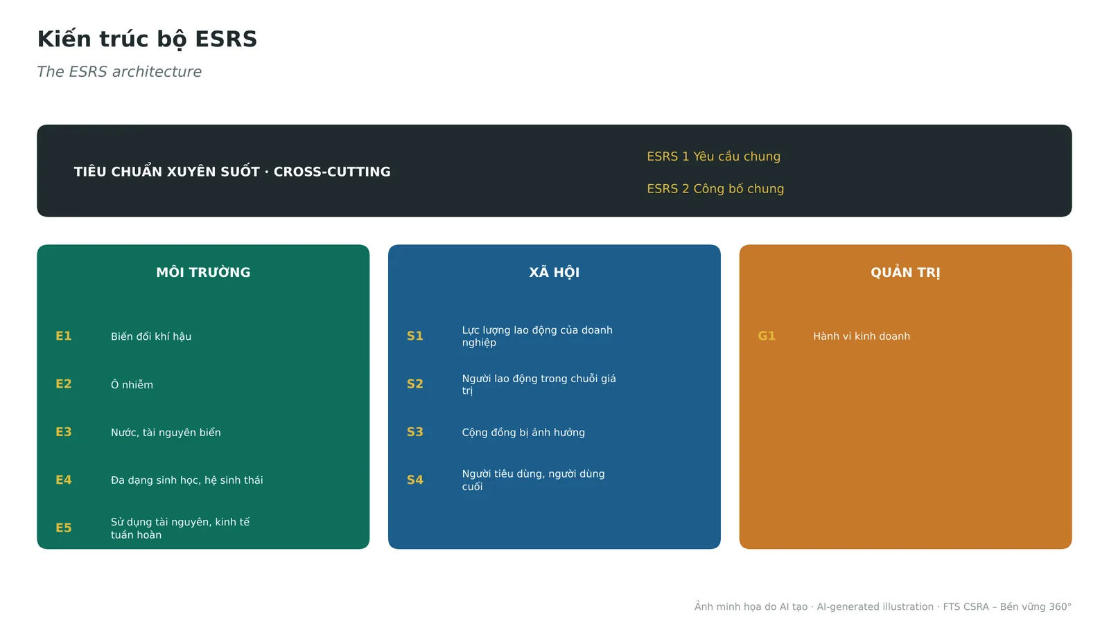Select 'Nước, tài nguyên biển' text

(x=166, y=433)
